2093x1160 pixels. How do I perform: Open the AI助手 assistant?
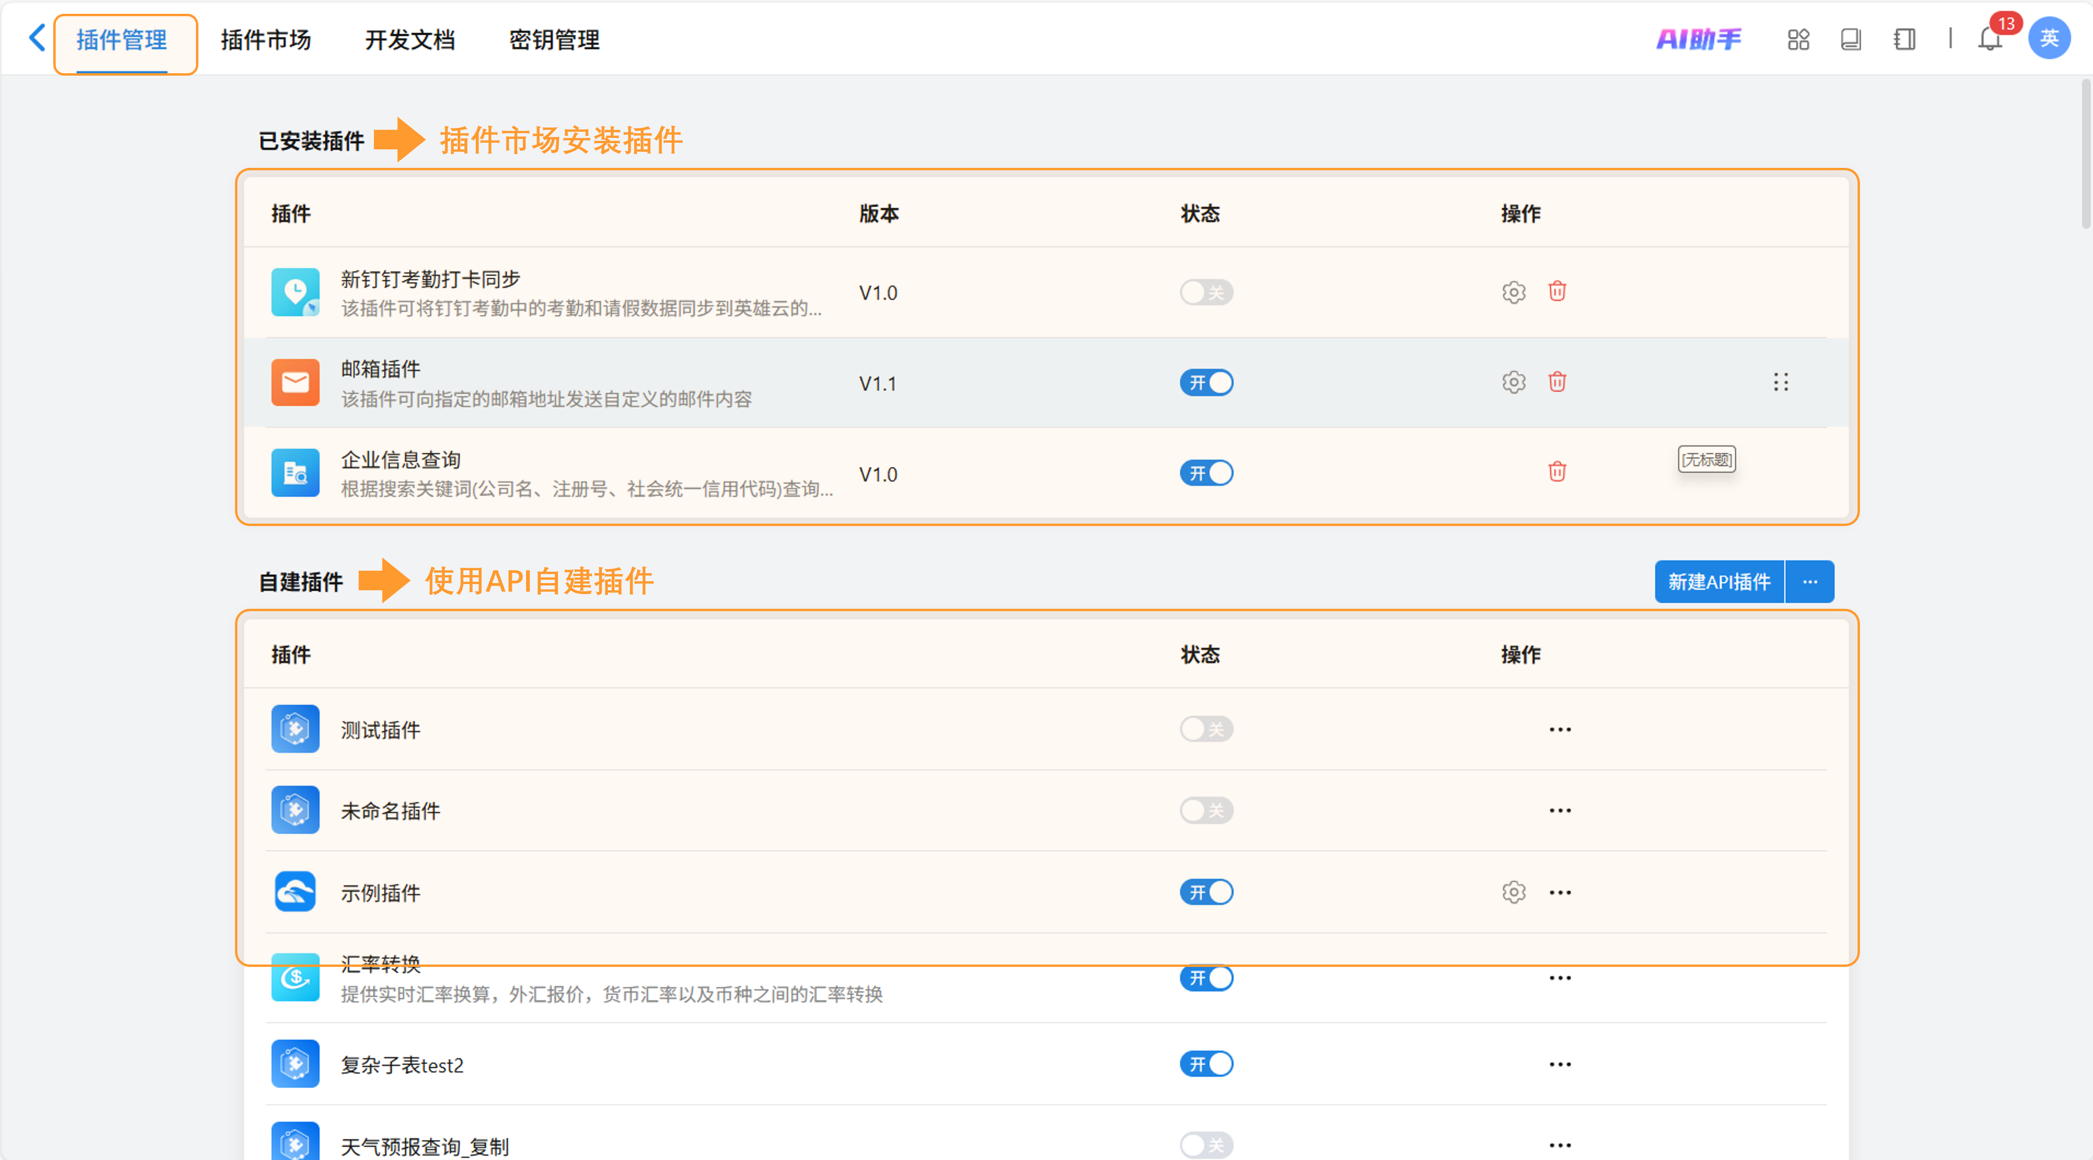1698,39
